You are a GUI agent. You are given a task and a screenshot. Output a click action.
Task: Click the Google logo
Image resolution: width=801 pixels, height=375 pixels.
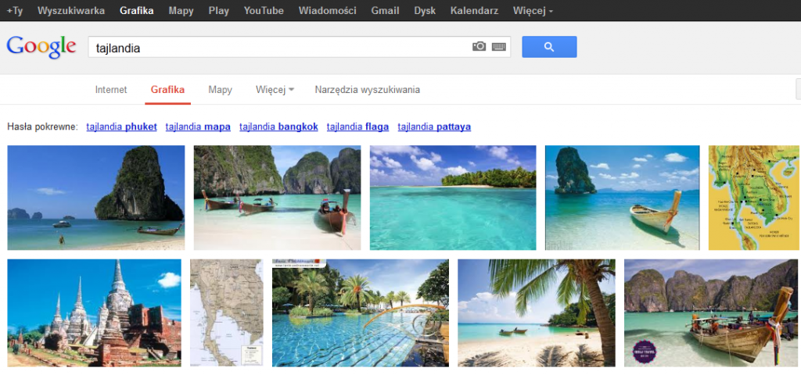pos(41,47)
